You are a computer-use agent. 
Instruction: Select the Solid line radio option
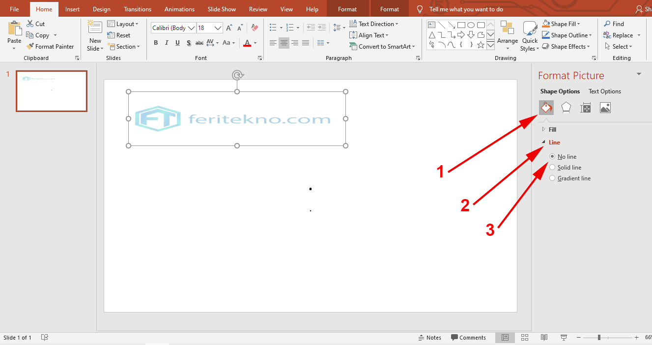pos(552,168)
